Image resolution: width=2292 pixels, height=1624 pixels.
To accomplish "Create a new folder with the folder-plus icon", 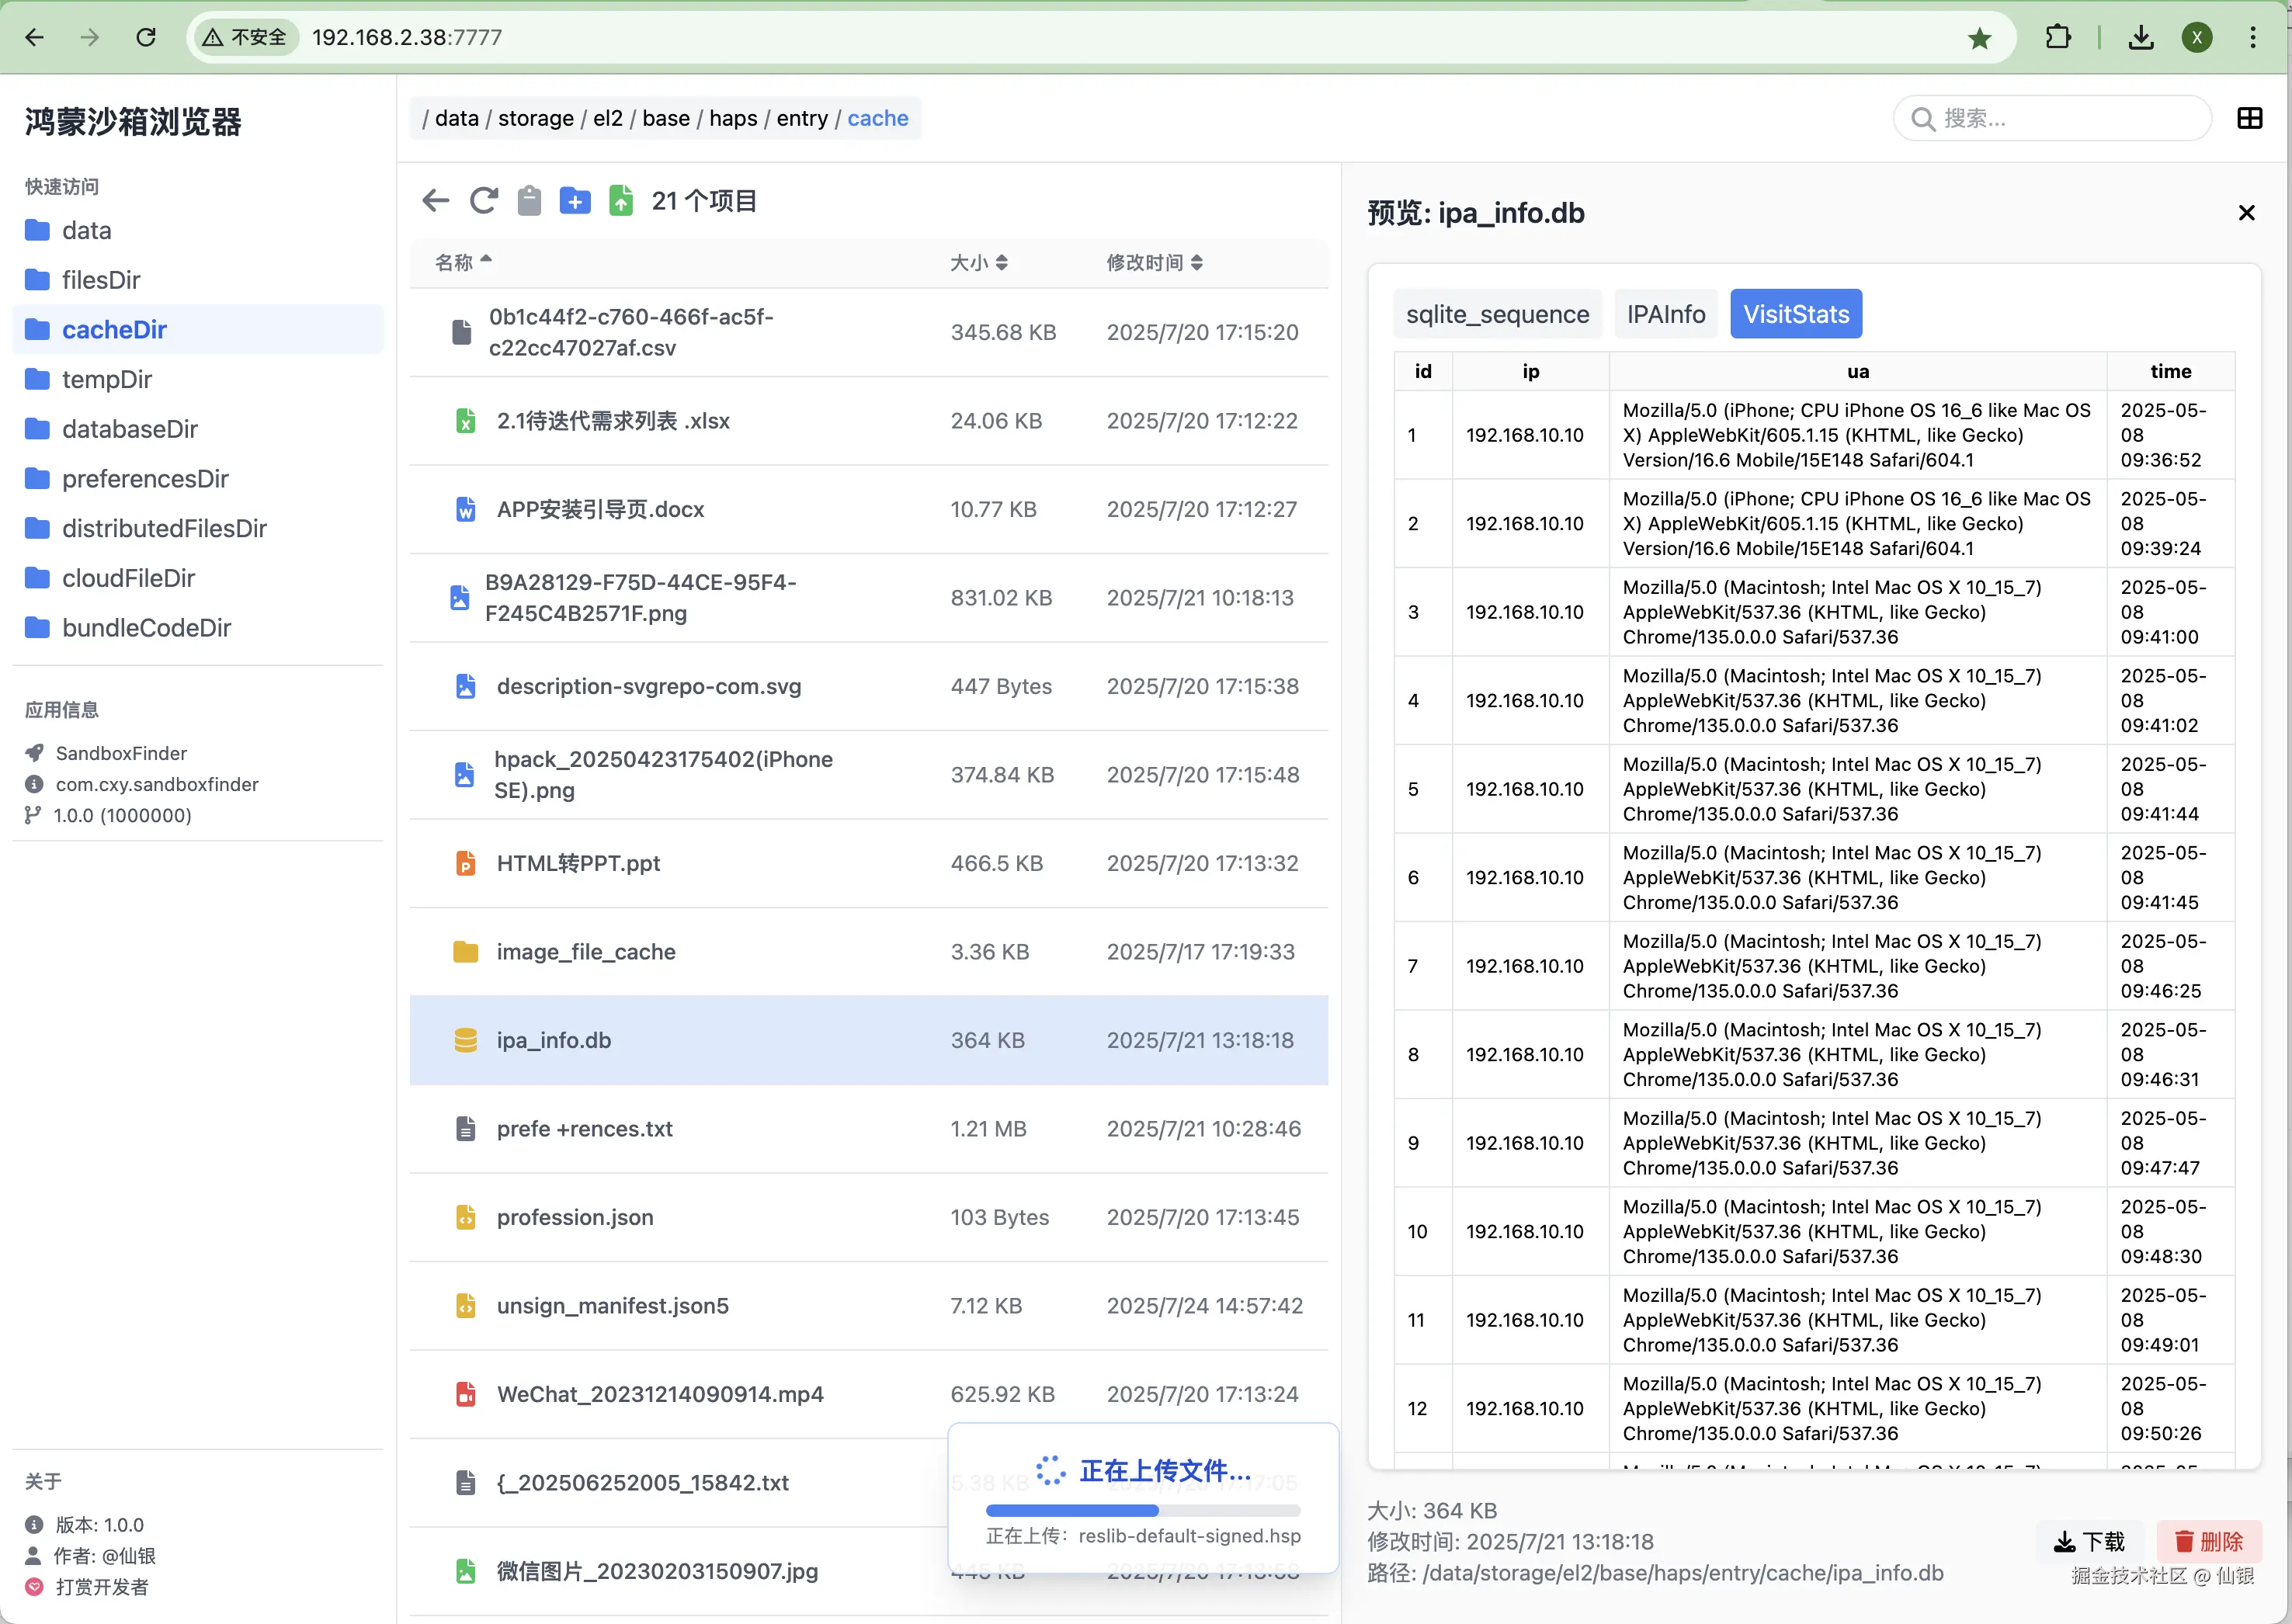I will (575, 200).
